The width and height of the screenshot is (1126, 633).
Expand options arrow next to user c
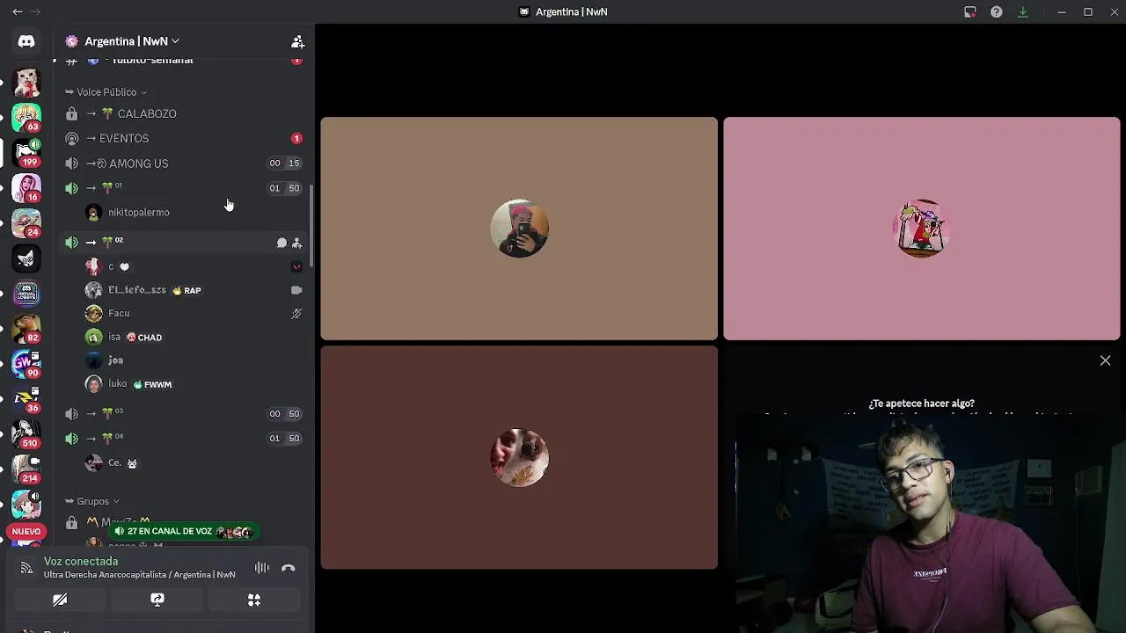[x=296, y=266]
